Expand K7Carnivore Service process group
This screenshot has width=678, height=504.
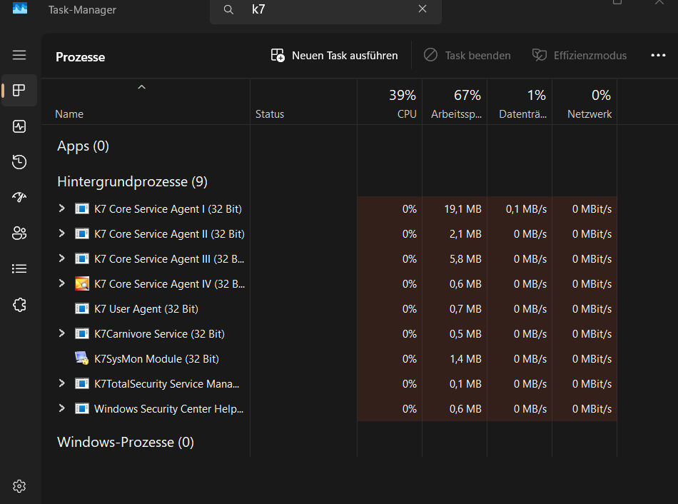tap(62, 333)
